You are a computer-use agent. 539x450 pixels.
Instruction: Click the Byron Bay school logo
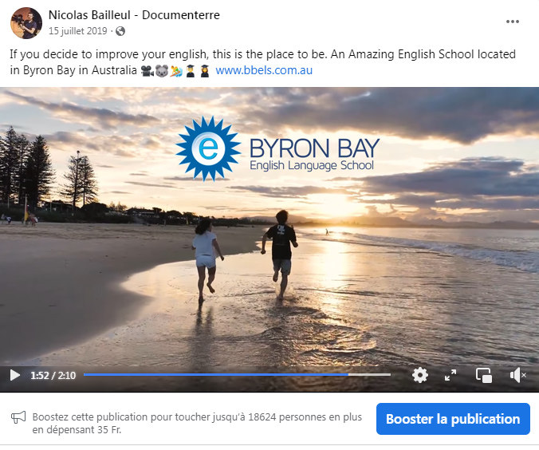click(277, 148)
